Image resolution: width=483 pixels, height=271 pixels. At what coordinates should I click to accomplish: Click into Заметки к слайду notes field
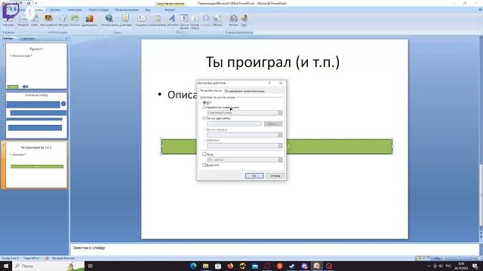point(274,249)
